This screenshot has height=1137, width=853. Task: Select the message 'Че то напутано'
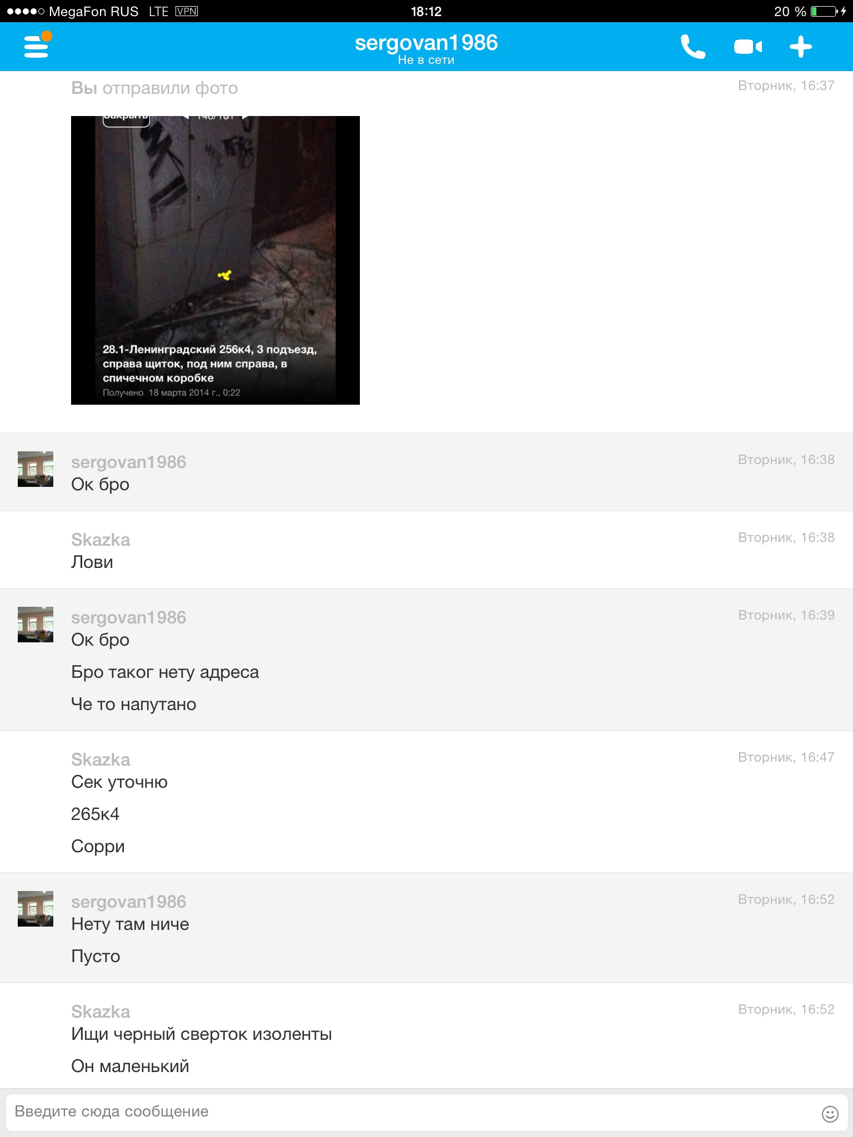[x=134, y=704]
